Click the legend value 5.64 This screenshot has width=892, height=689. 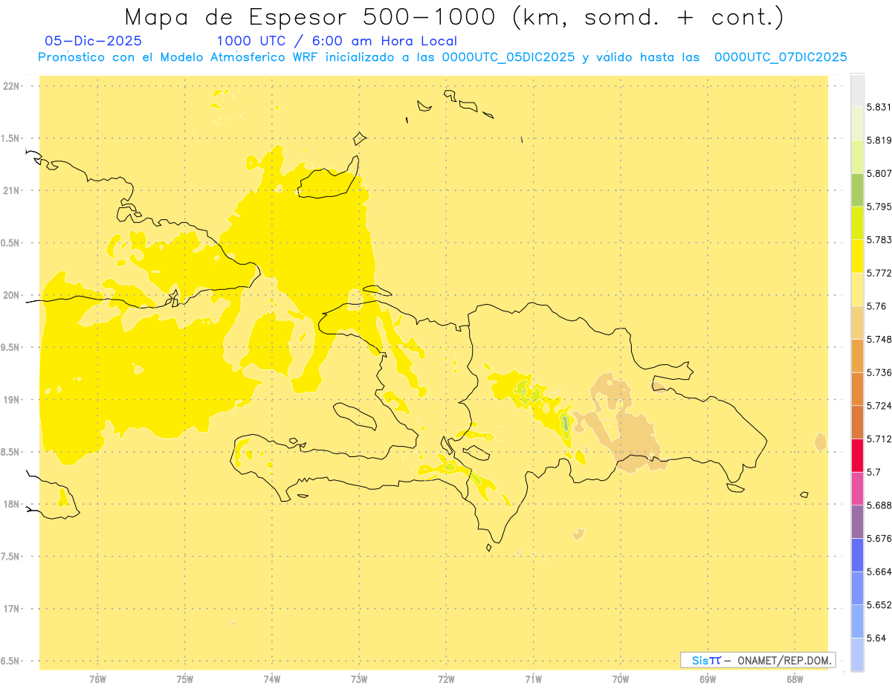click(x=876, y=638)
